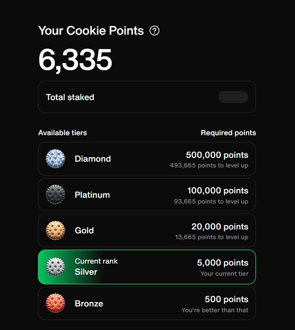Viewport: 295px width, 330px height.
Task: Select the Platinum tier label
Action: tap(92, 195)
